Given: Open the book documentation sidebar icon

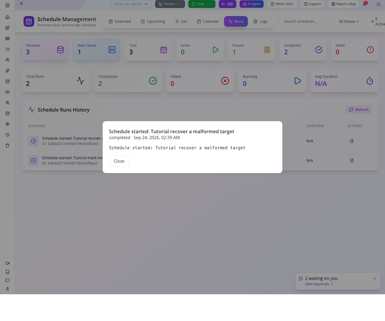Looking at the screenshot, I should pyautogui.click(x=7, y=272).
